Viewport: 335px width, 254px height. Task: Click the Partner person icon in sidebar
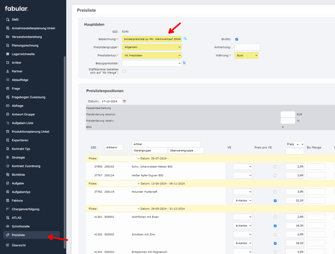(8, 71)
